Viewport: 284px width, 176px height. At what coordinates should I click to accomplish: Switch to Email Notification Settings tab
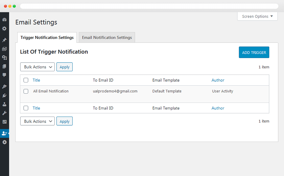point(107,37)
